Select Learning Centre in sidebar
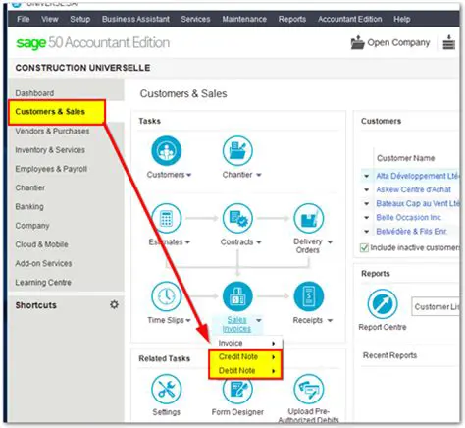Screen dimensions: 465x428 pyautogui.click(x=43, y=283)
